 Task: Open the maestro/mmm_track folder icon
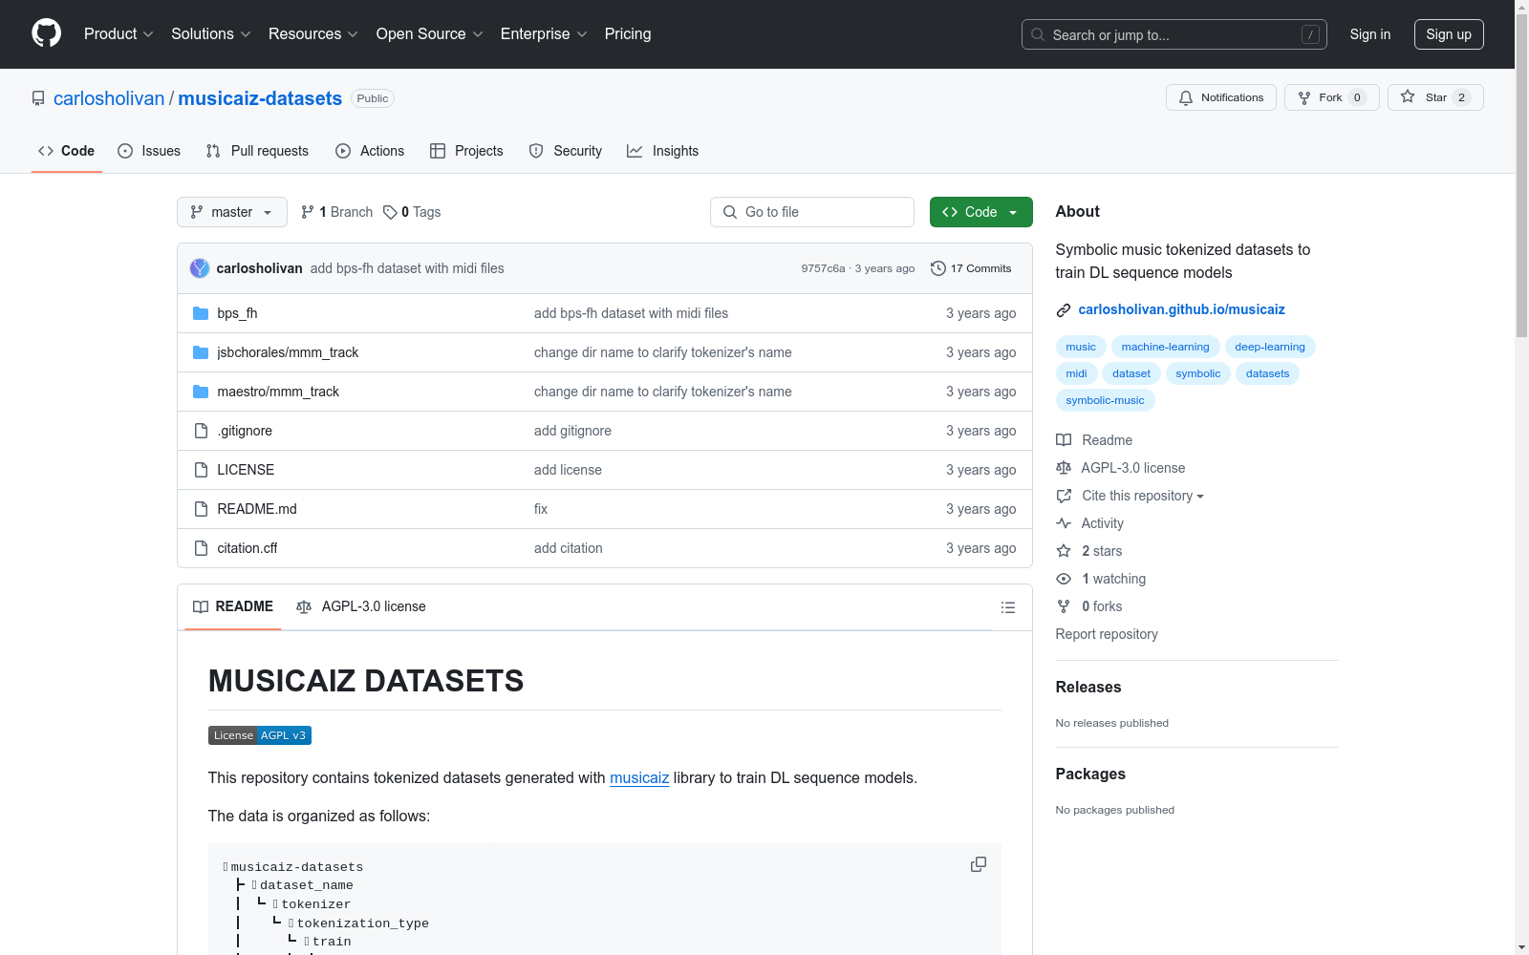coord(201,392)
